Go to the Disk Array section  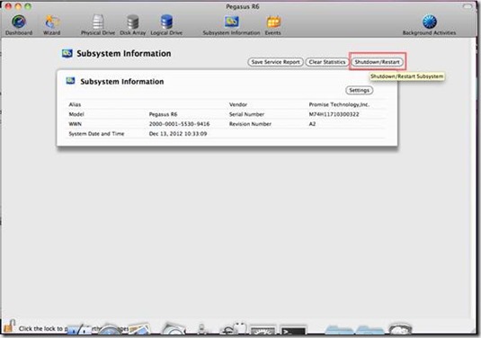click(132, 25)
